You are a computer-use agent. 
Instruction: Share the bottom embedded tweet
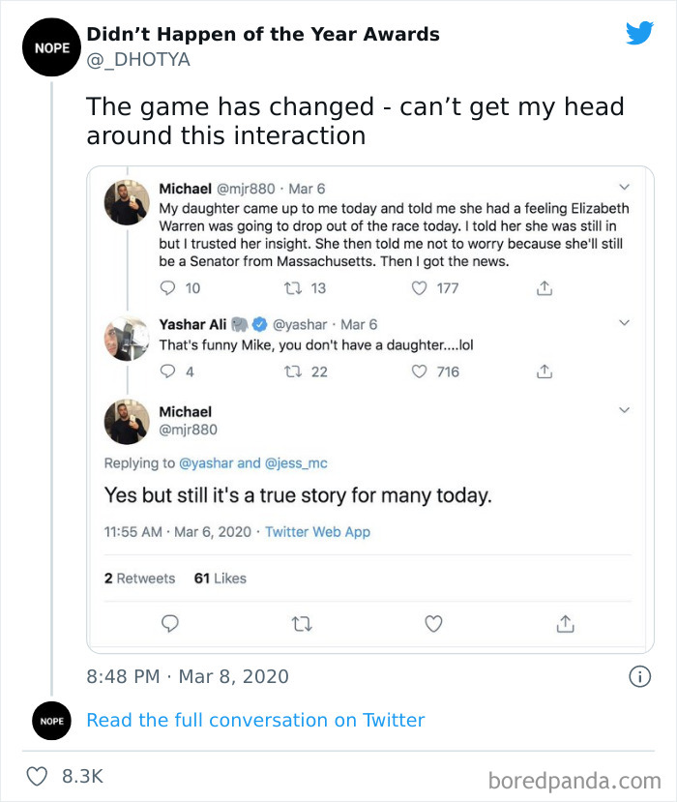coord(566,624)
